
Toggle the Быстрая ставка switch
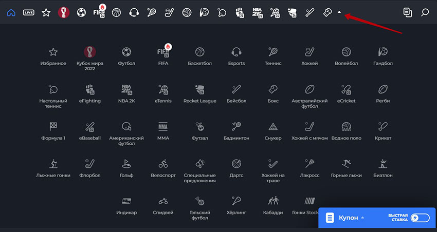click(x=420, y=218)
